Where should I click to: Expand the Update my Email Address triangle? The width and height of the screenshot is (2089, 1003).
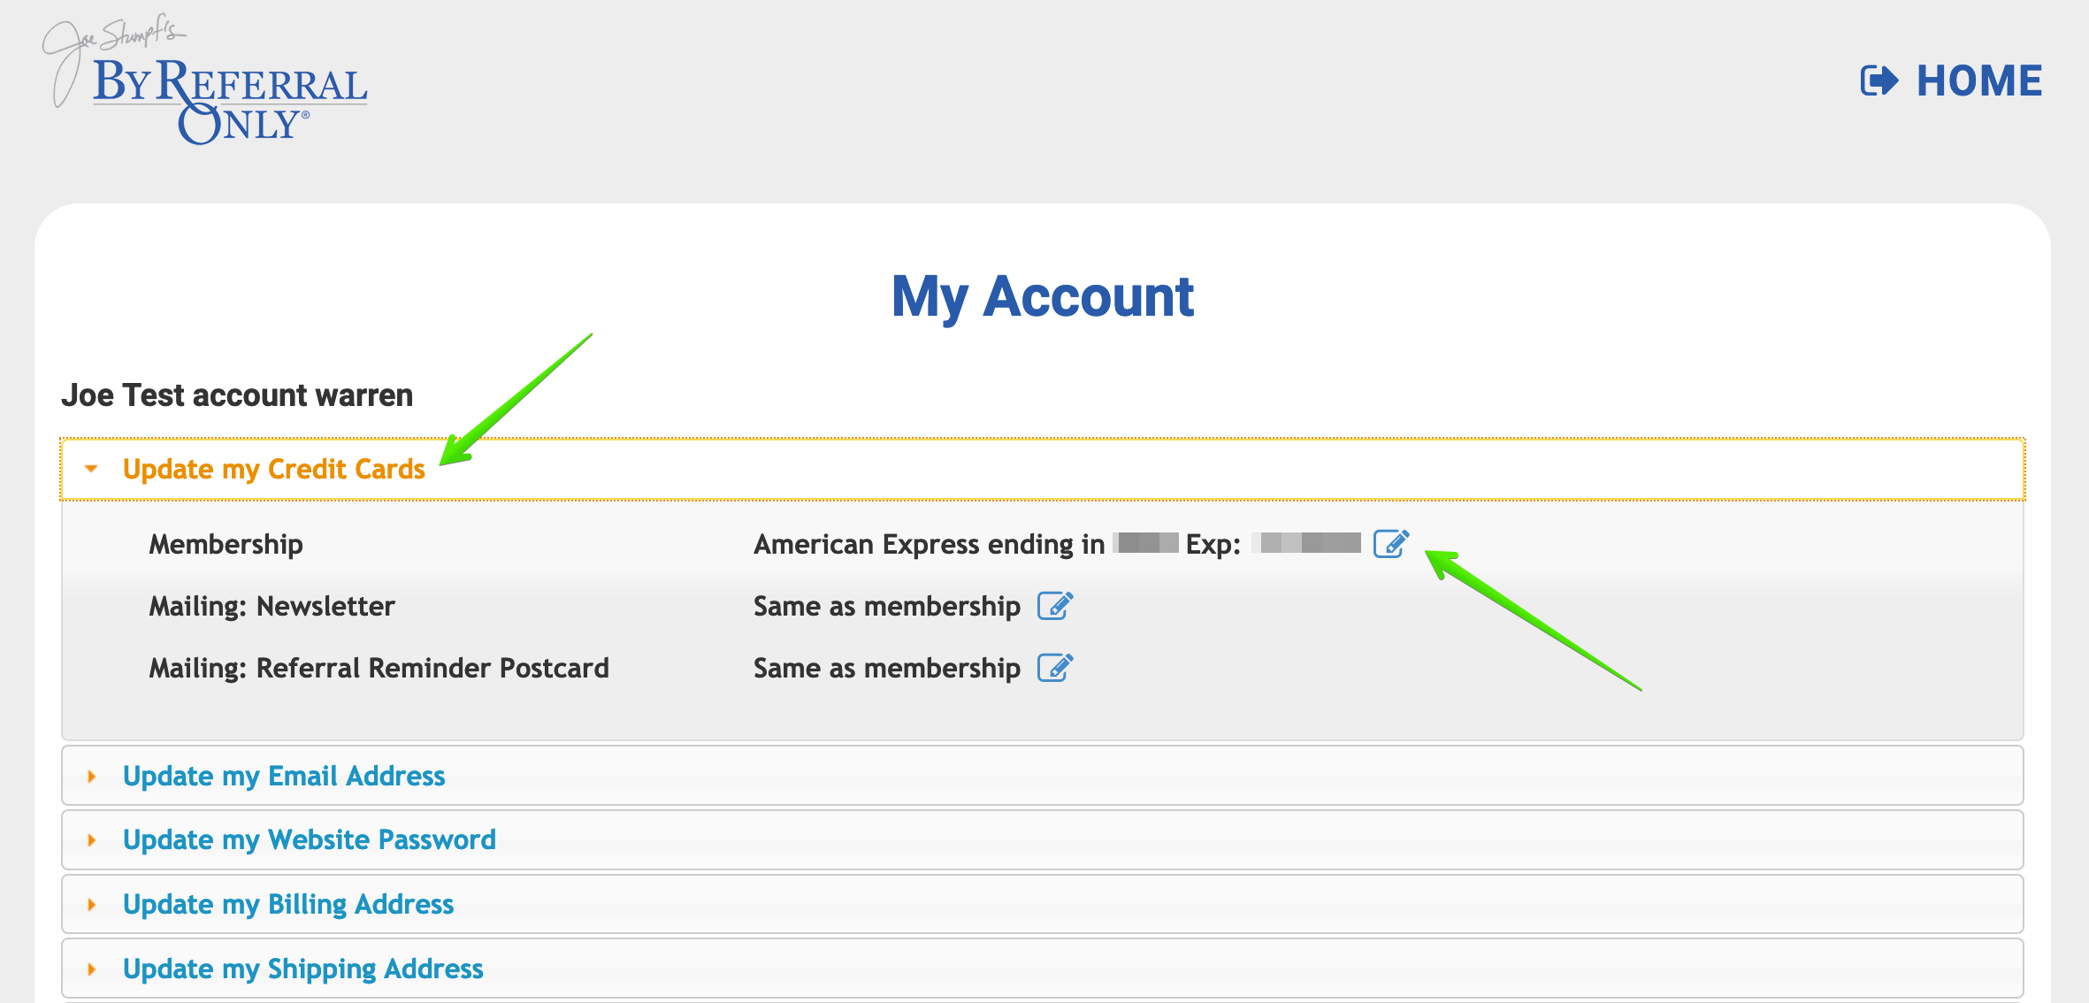click(91, 777)
